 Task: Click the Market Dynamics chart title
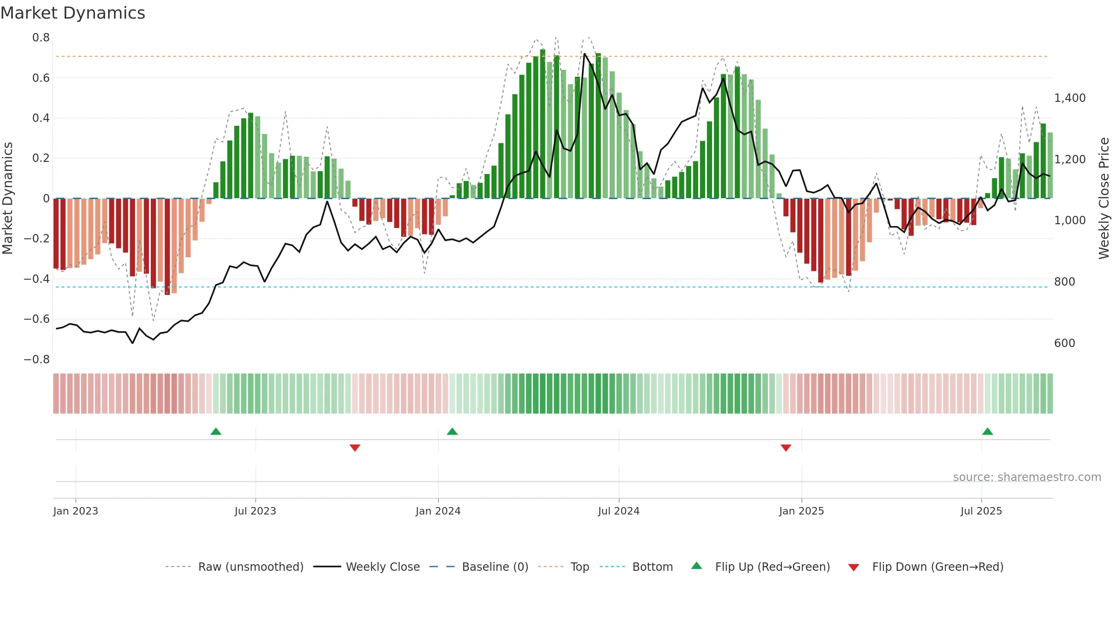pos(73,13)
